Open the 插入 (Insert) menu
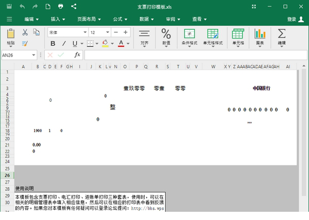Viewport: 309px width, 220px height. coord(58,19)
